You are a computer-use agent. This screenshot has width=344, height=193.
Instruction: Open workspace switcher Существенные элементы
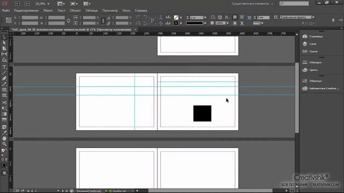(x=252, y=4)
